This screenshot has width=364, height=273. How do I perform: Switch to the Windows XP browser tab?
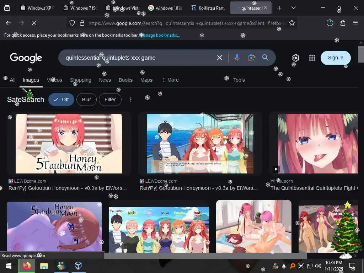point(37,8)
